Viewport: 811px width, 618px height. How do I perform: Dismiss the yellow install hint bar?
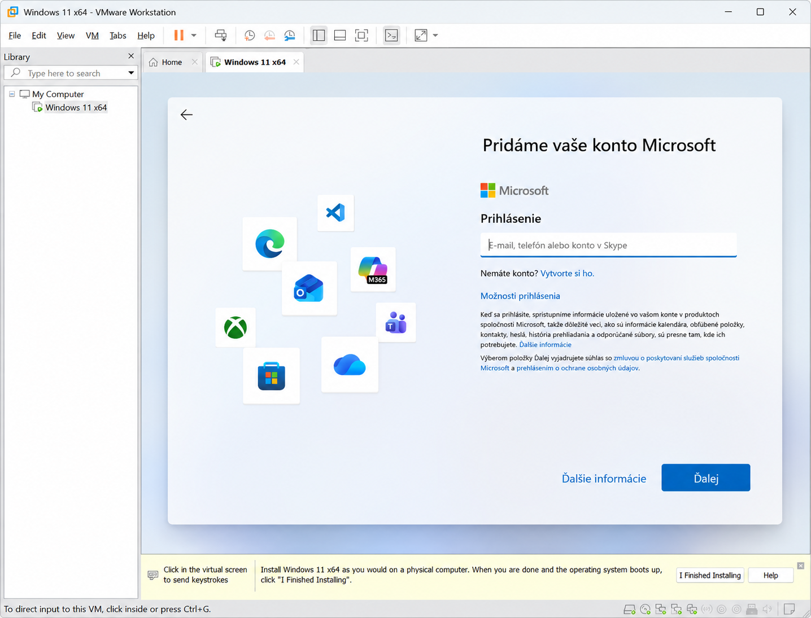[800, 566]
